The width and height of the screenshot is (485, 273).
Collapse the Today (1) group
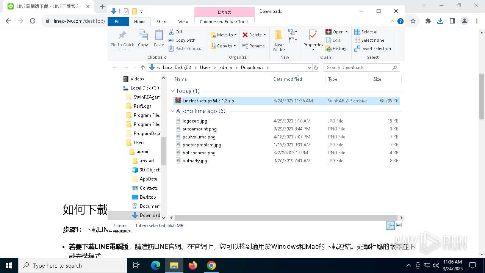[x=173, y=91]
